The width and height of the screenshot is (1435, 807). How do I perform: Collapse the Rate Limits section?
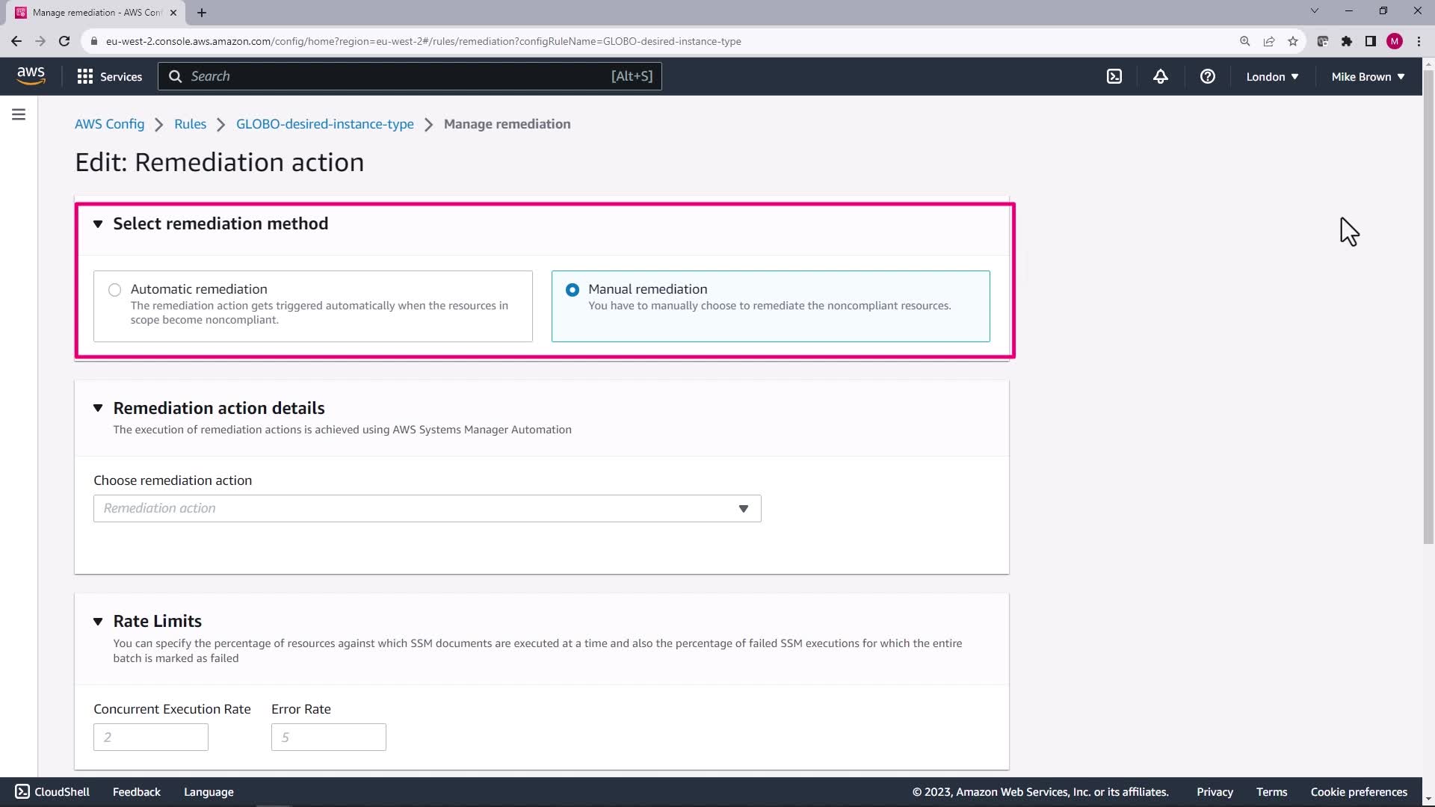98,621
